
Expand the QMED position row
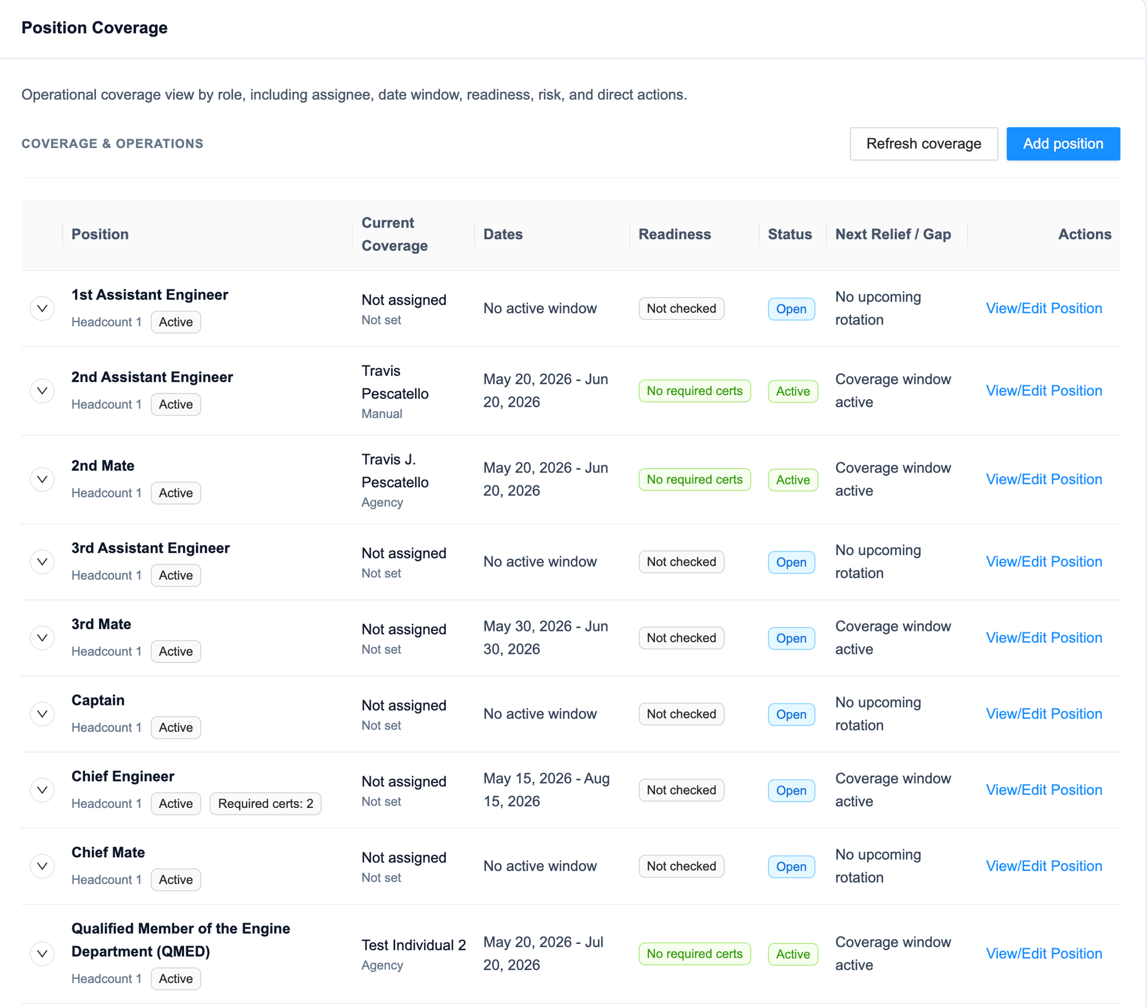point(42,954)
